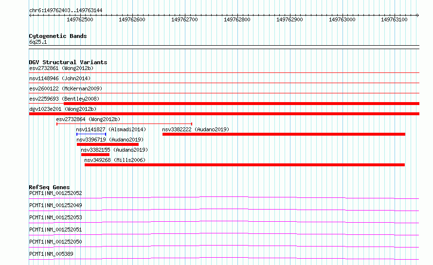Click the 6q25.1 cytogenetic band bar
This screenshot has height=265, width=433.
(224, 47)
